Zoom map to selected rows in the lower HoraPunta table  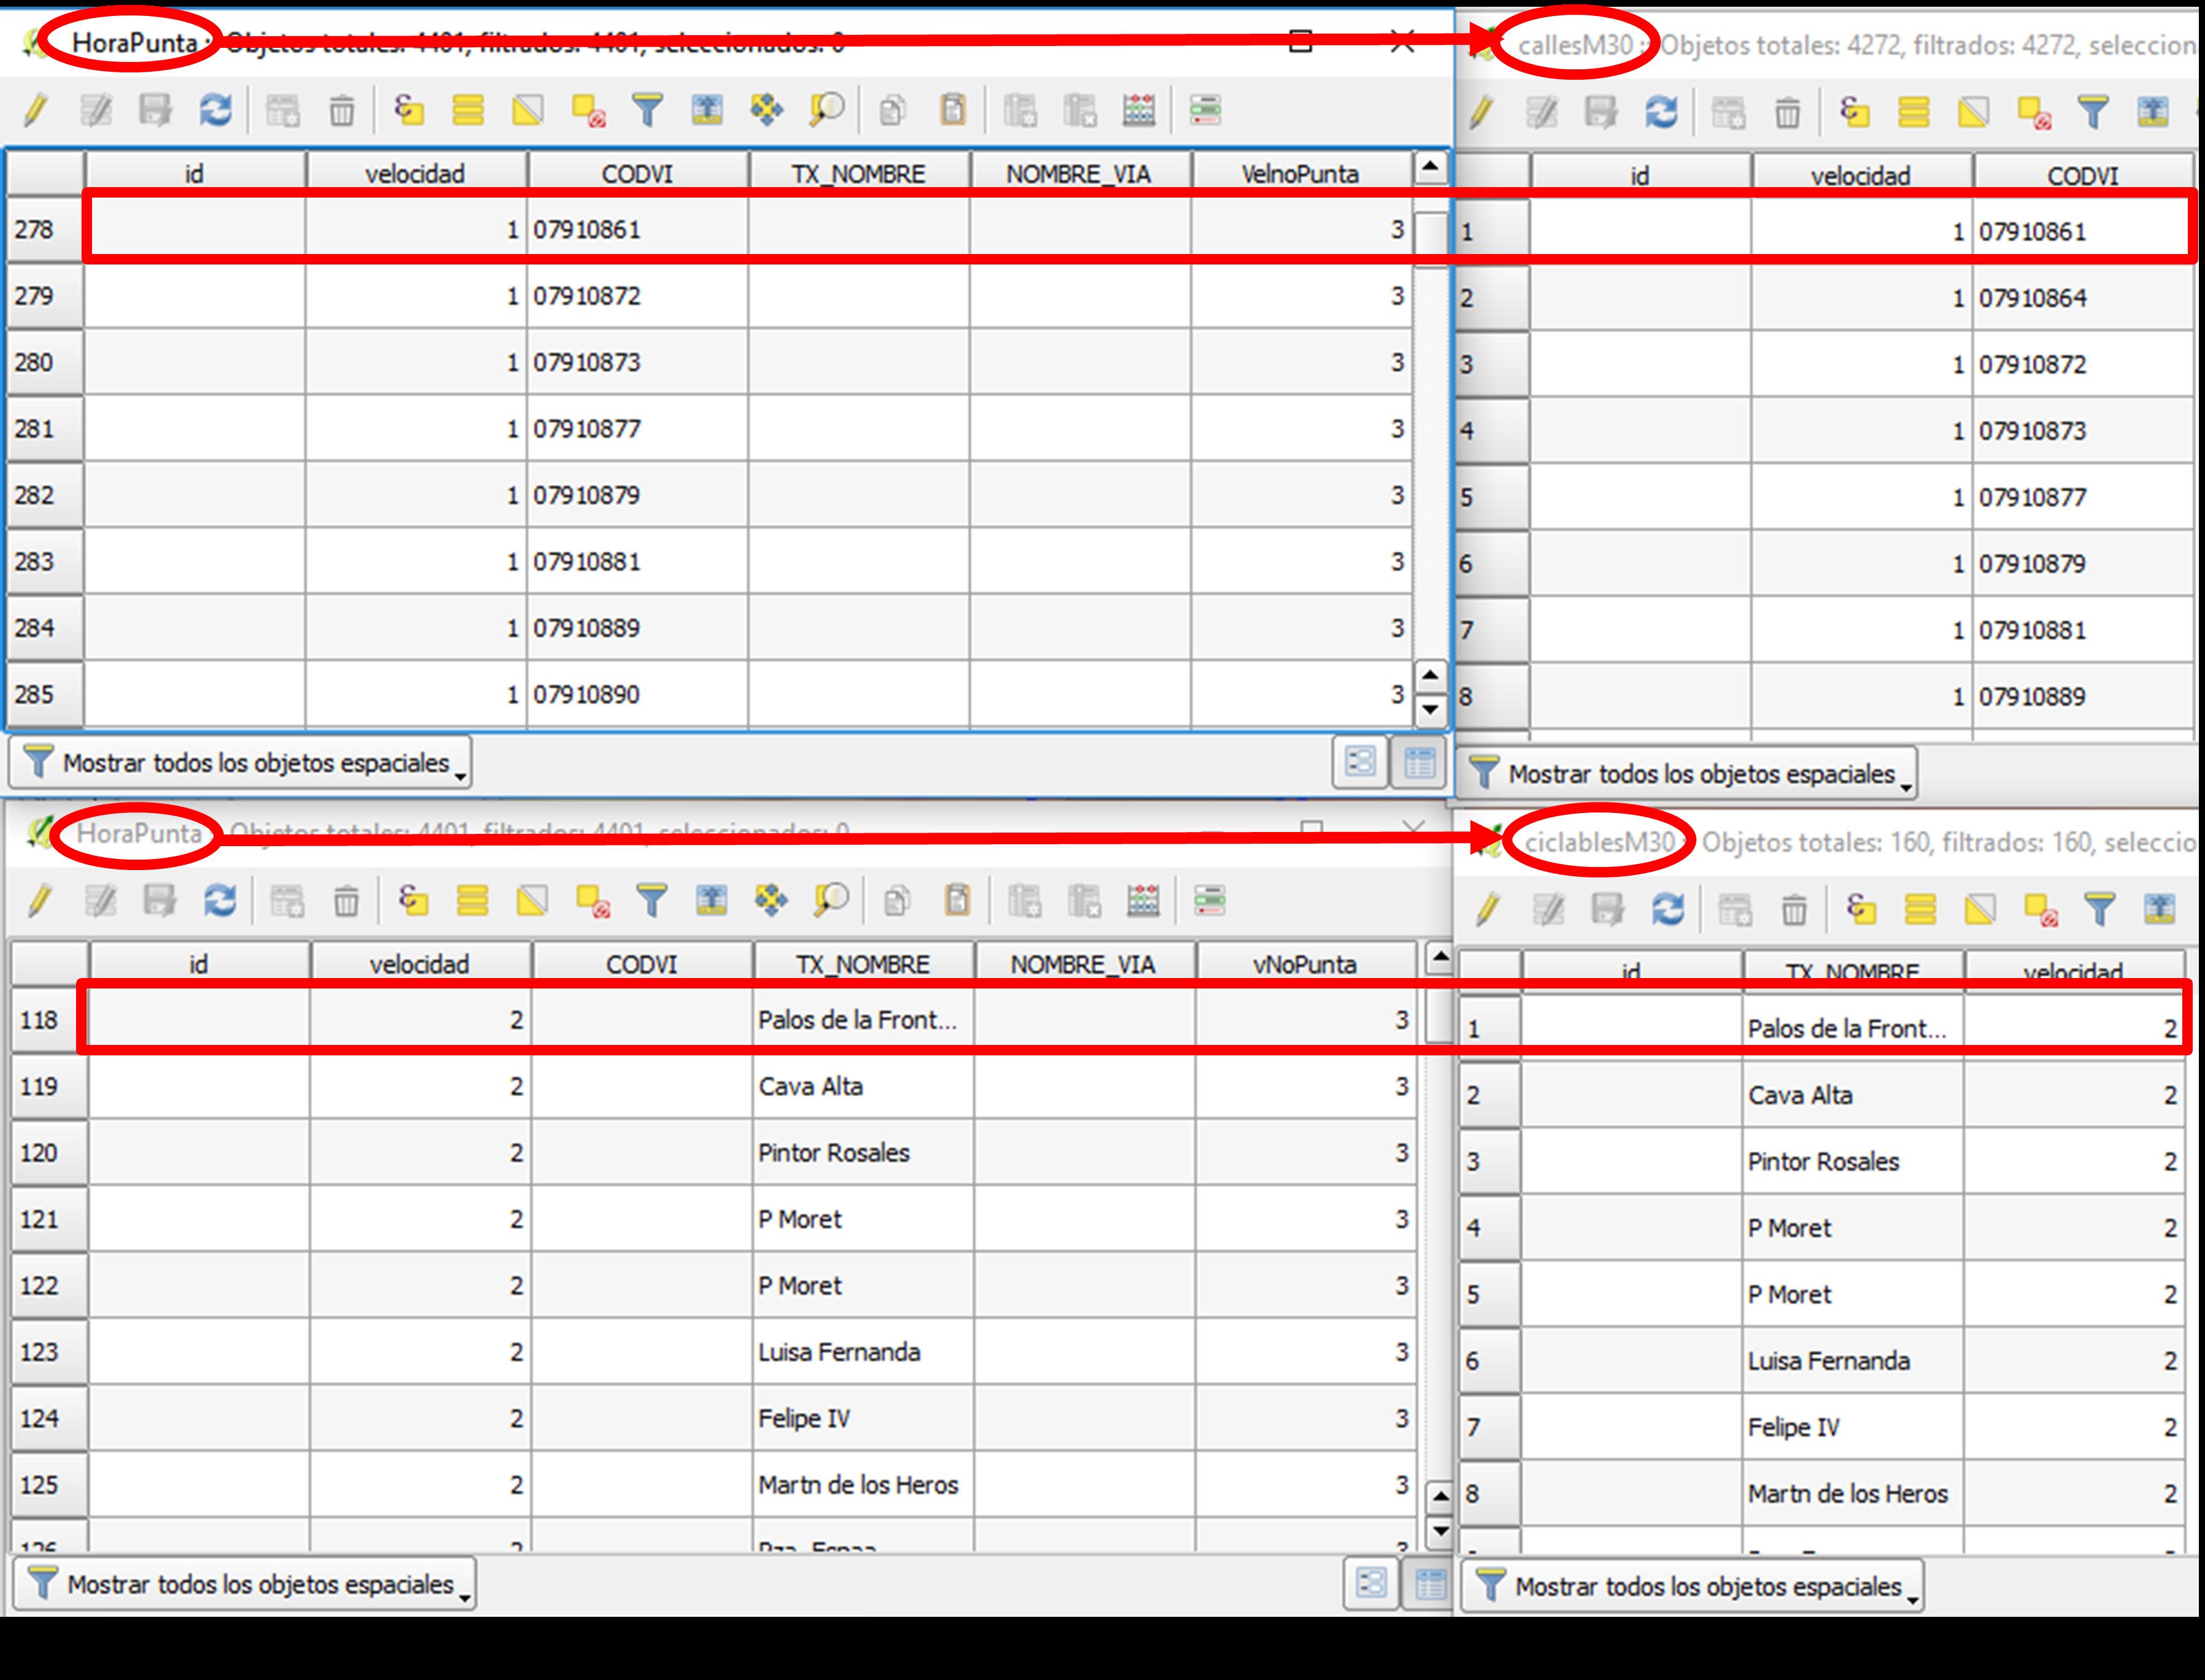(831, 901)
